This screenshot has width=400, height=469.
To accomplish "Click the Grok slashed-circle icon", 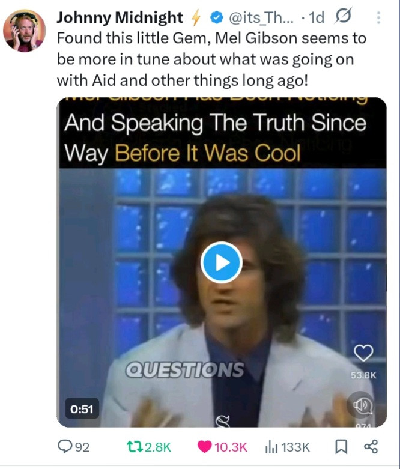I will [343, 16].
